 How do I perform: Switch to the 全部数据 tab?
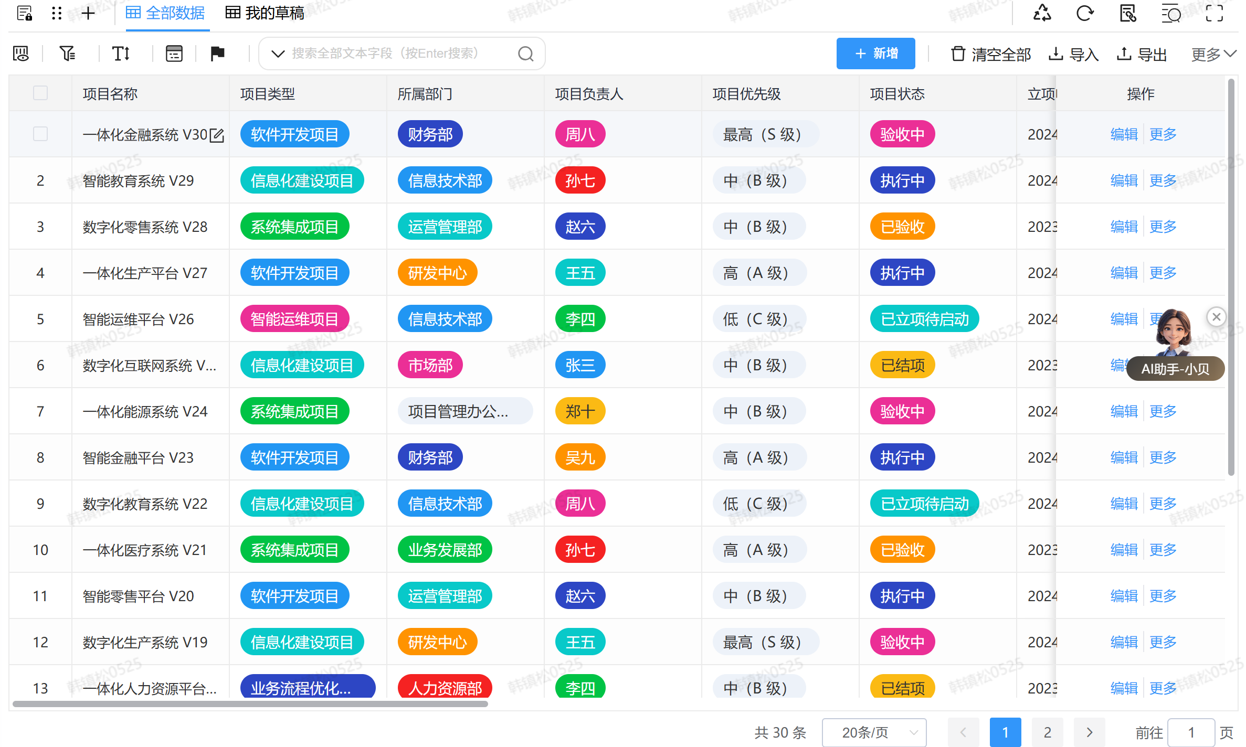tap(165, 13)
